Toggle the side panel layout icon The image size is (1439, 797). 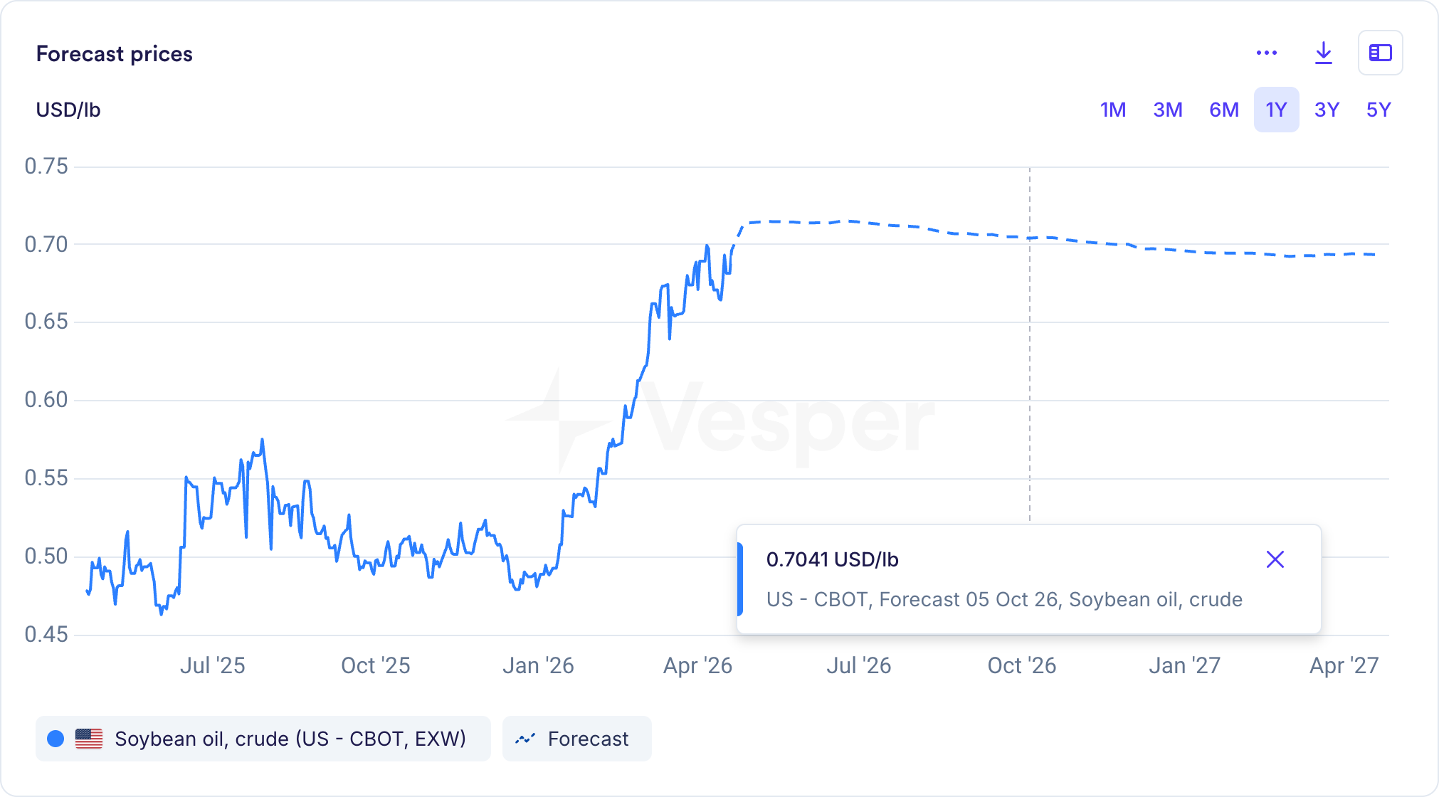[1380, 53]
